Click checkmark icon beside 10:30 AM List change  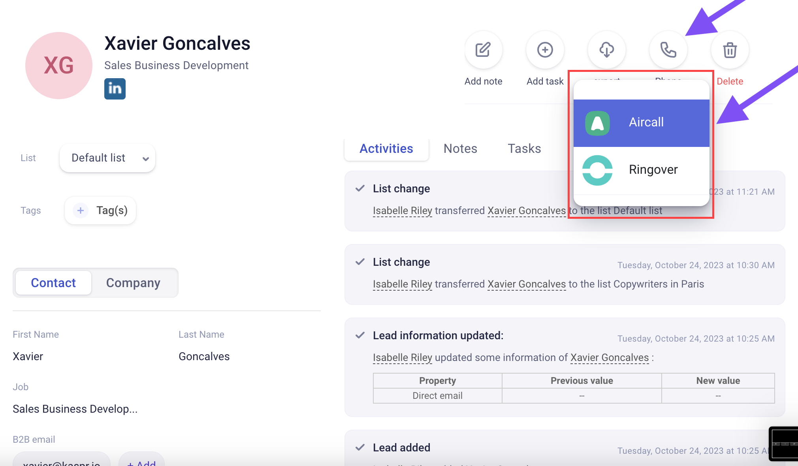pos(360,262)
